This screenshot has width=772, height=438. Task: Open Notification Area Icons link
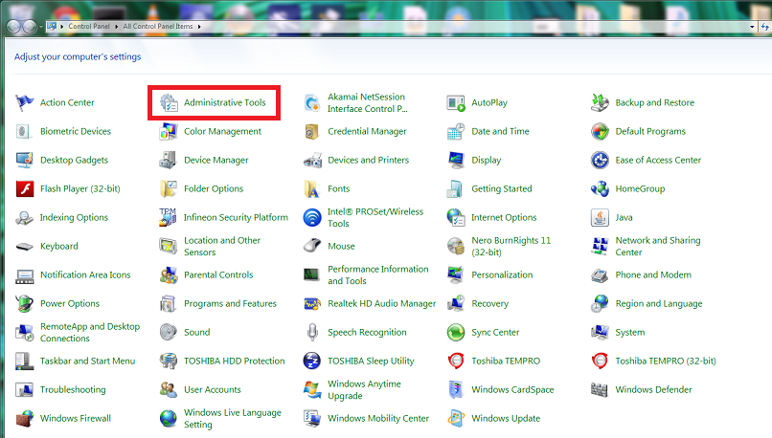(85, 274)
